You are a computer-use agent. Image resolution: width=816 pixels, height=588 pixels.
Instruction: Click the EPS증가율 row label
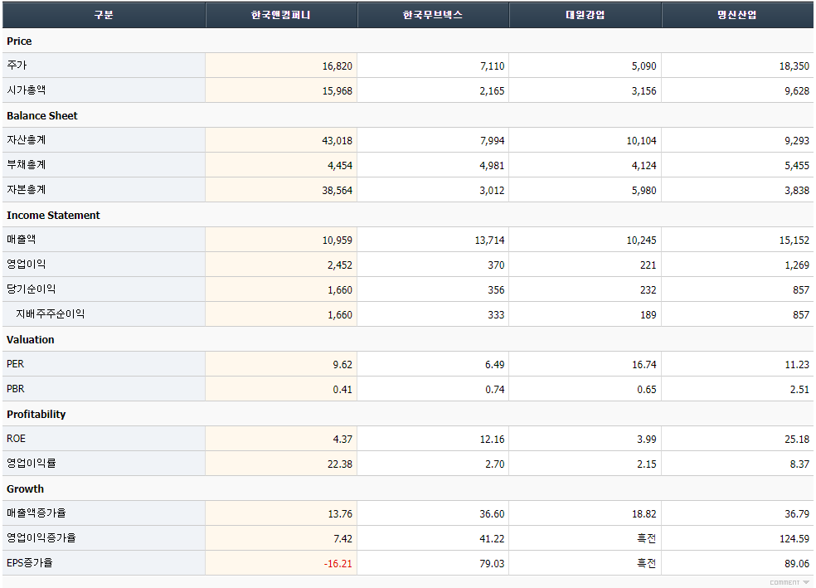30,563
